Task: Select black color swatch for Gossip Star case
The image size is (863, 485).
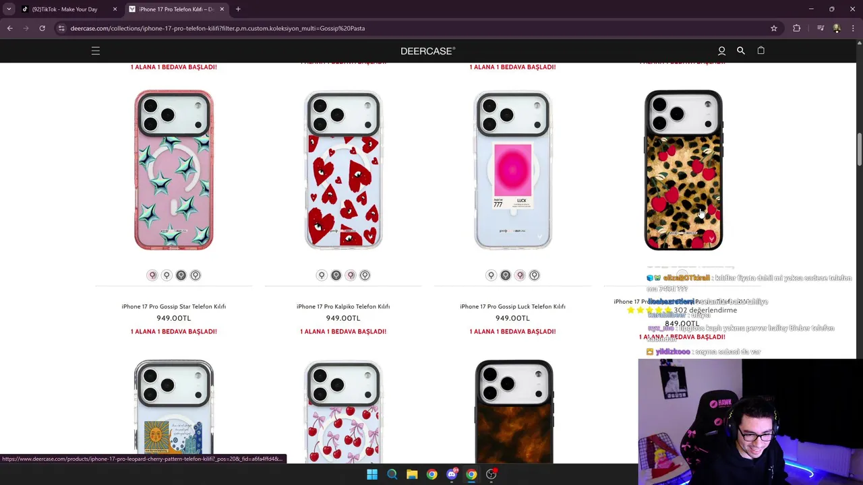Action: pyautogui.click(x=181, y=275)
